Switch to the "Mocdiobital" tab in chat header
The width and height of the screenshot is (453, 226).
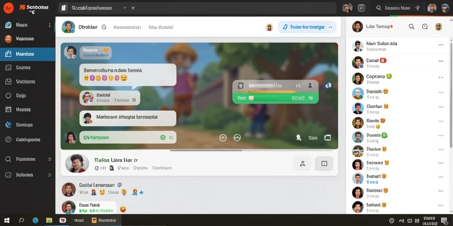(x=161, y=27)
